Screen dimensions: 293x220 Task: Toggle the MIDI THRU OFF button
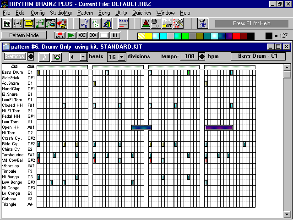[167, 23]
